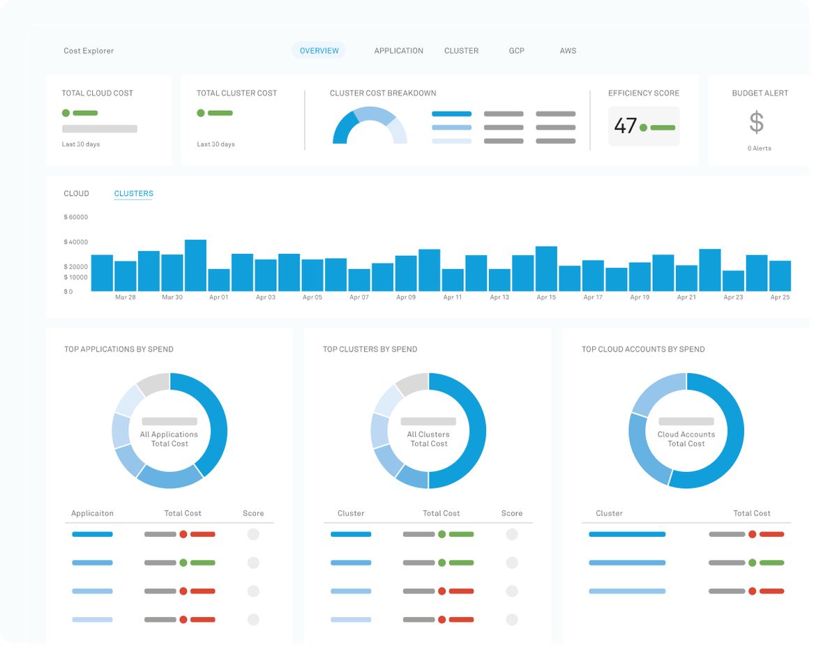This screenshot has height=668, width=837.
Task: Click the Apr 15 bar in spend chart
Action: (546, 268)
